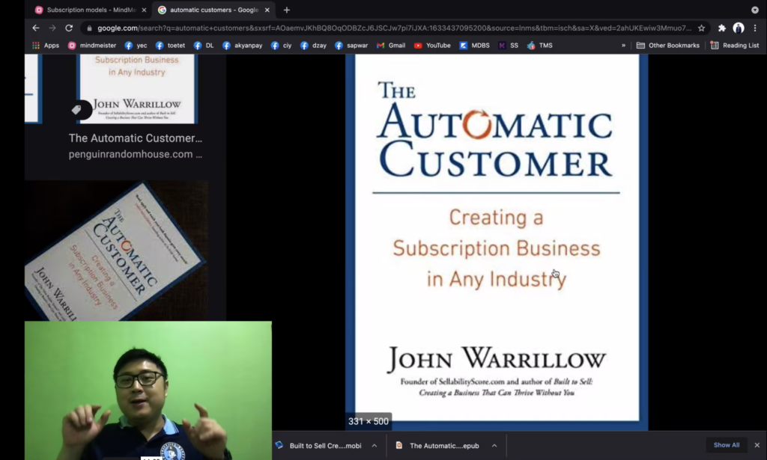Open the Extensions puzzle icon

(x=721, y=28)
